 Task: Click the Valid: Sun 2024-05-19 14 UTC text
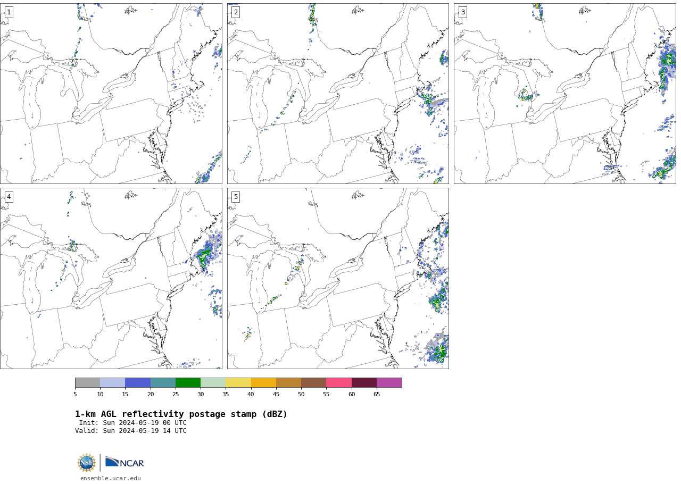tap(131, 431)
